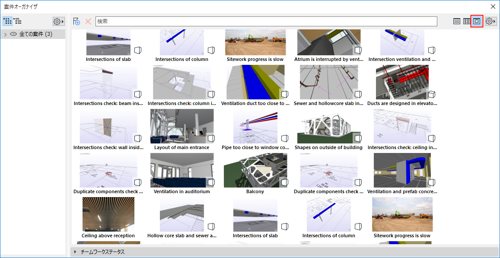Click the cube icon on Ducts are designed thumbnail
Viewport: 500px width, 258px height.
point(431,94)
